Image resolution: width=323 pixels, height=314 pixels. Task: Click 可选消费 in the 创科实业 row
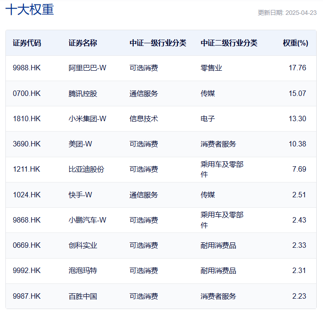click(144, 245)
